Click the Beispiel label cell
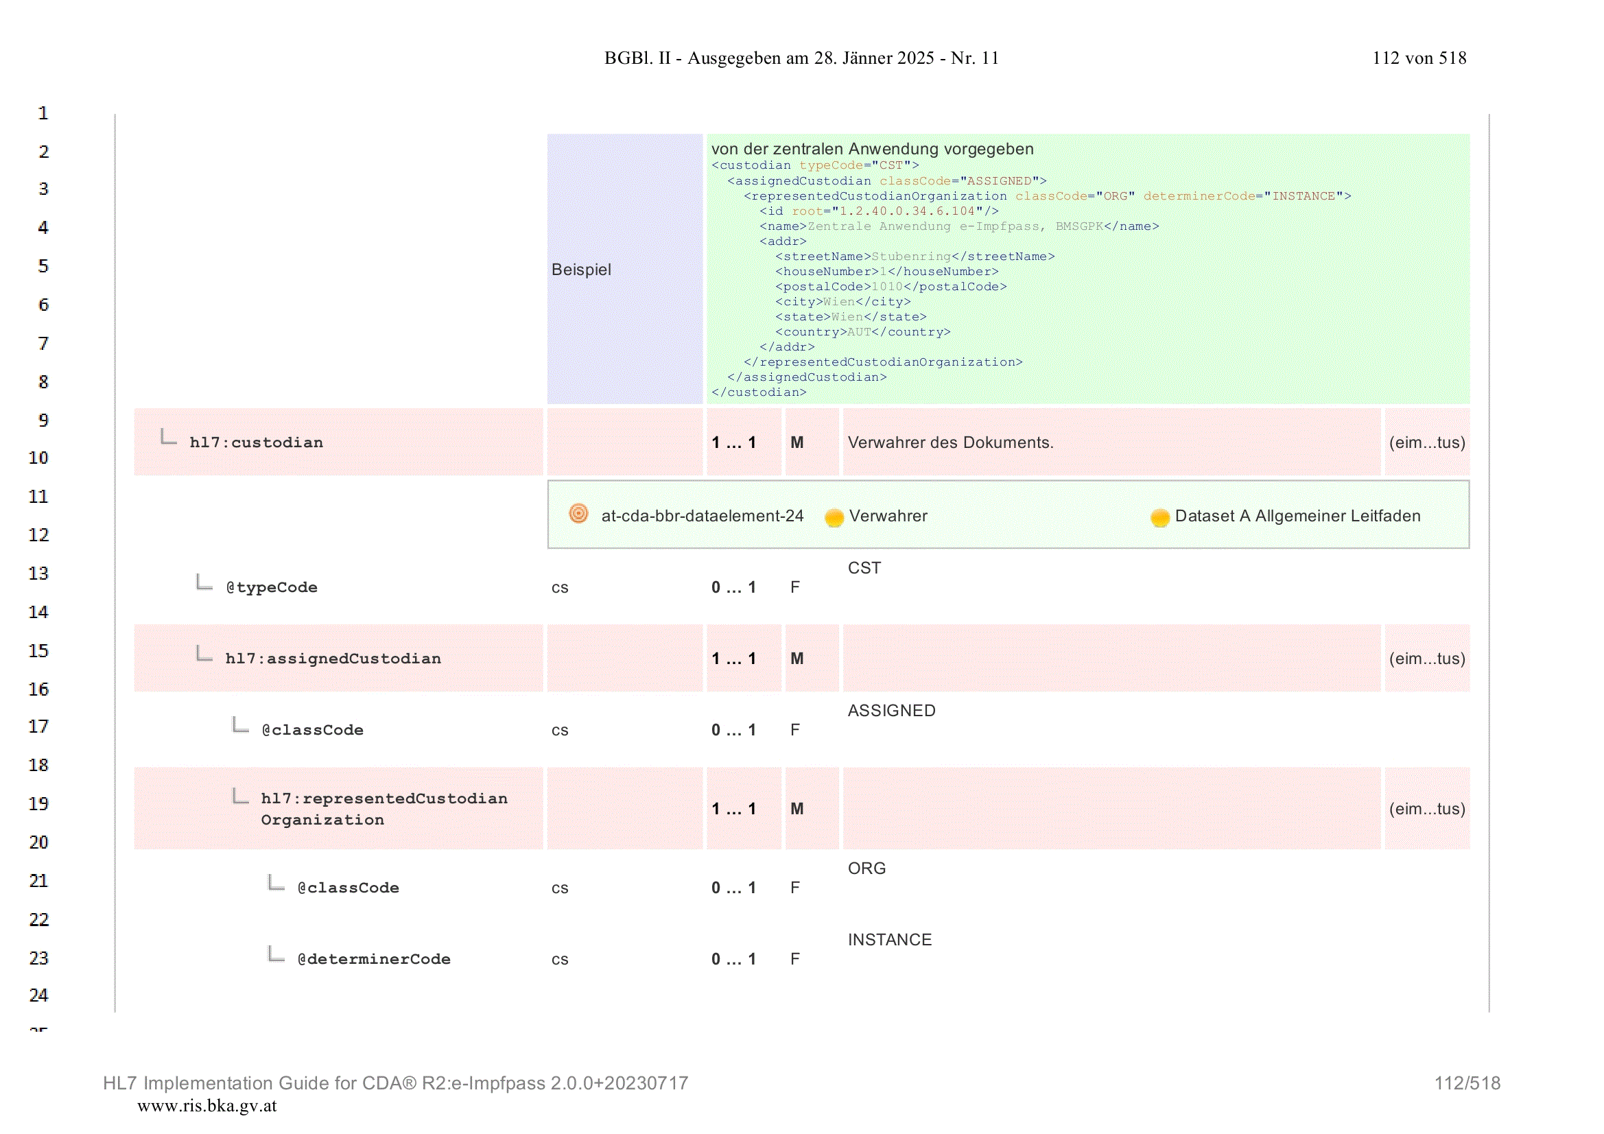 point(624,269)
